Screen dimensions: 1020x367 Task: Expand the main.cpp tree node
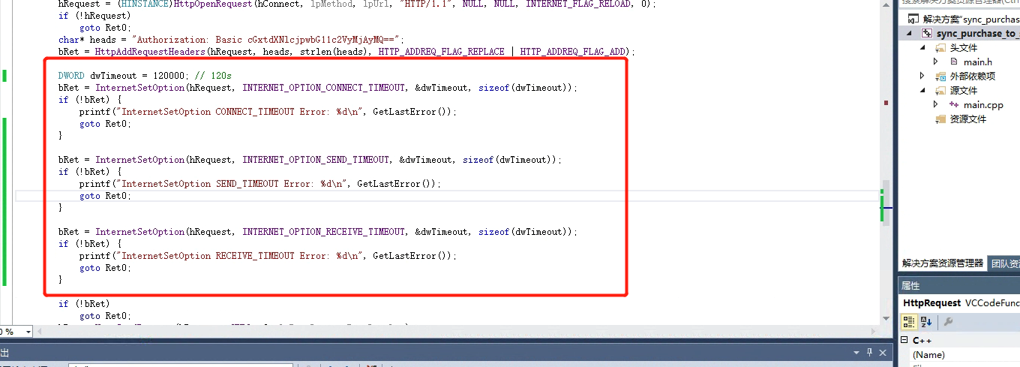point(936,104)
